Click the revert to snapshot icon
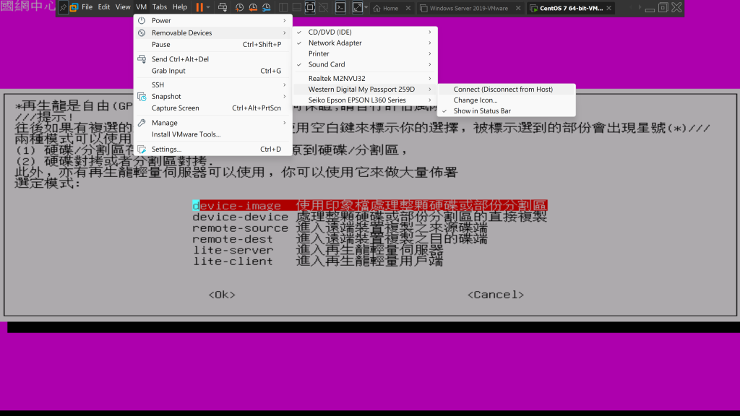The height and width of the screenshot is (416, 740). pos(253,7)
